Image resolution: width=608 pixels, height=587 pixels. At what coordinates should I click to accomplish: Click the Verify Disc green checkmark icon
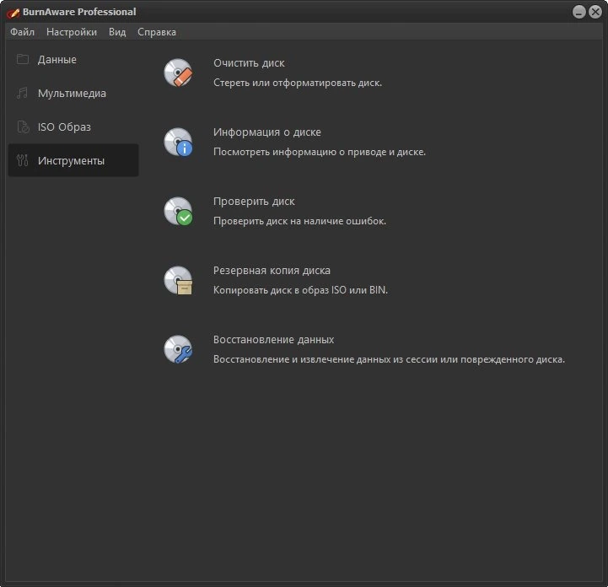tap(178, 211)
